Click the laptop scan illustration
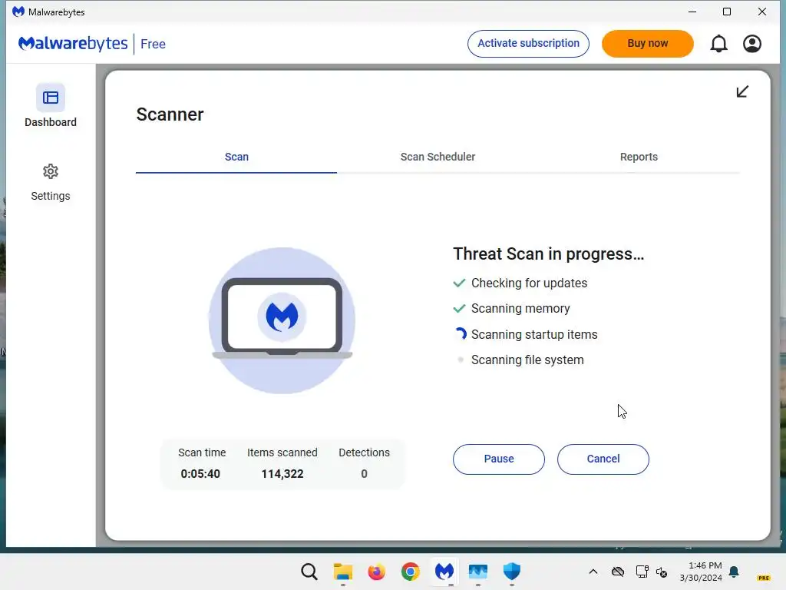Image resolution: width=786 pixels, height=590 pixels. [282, 320]
